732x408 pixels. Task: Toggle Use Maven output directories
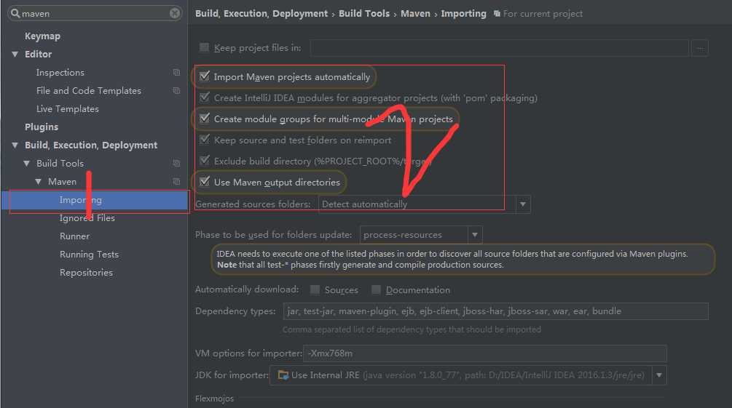click(205, 181)
